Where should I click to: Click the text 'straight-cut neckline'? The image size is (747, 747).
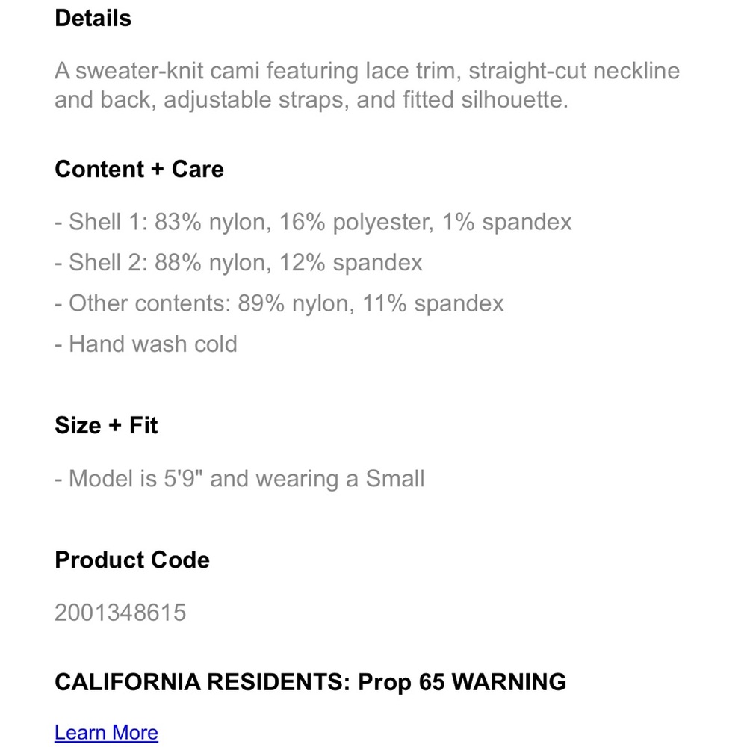point(574,72)
